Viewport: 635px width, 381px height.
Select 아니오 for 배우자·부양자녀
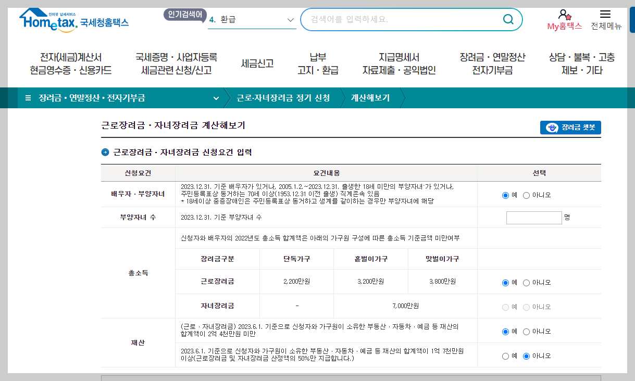(526, 195)
